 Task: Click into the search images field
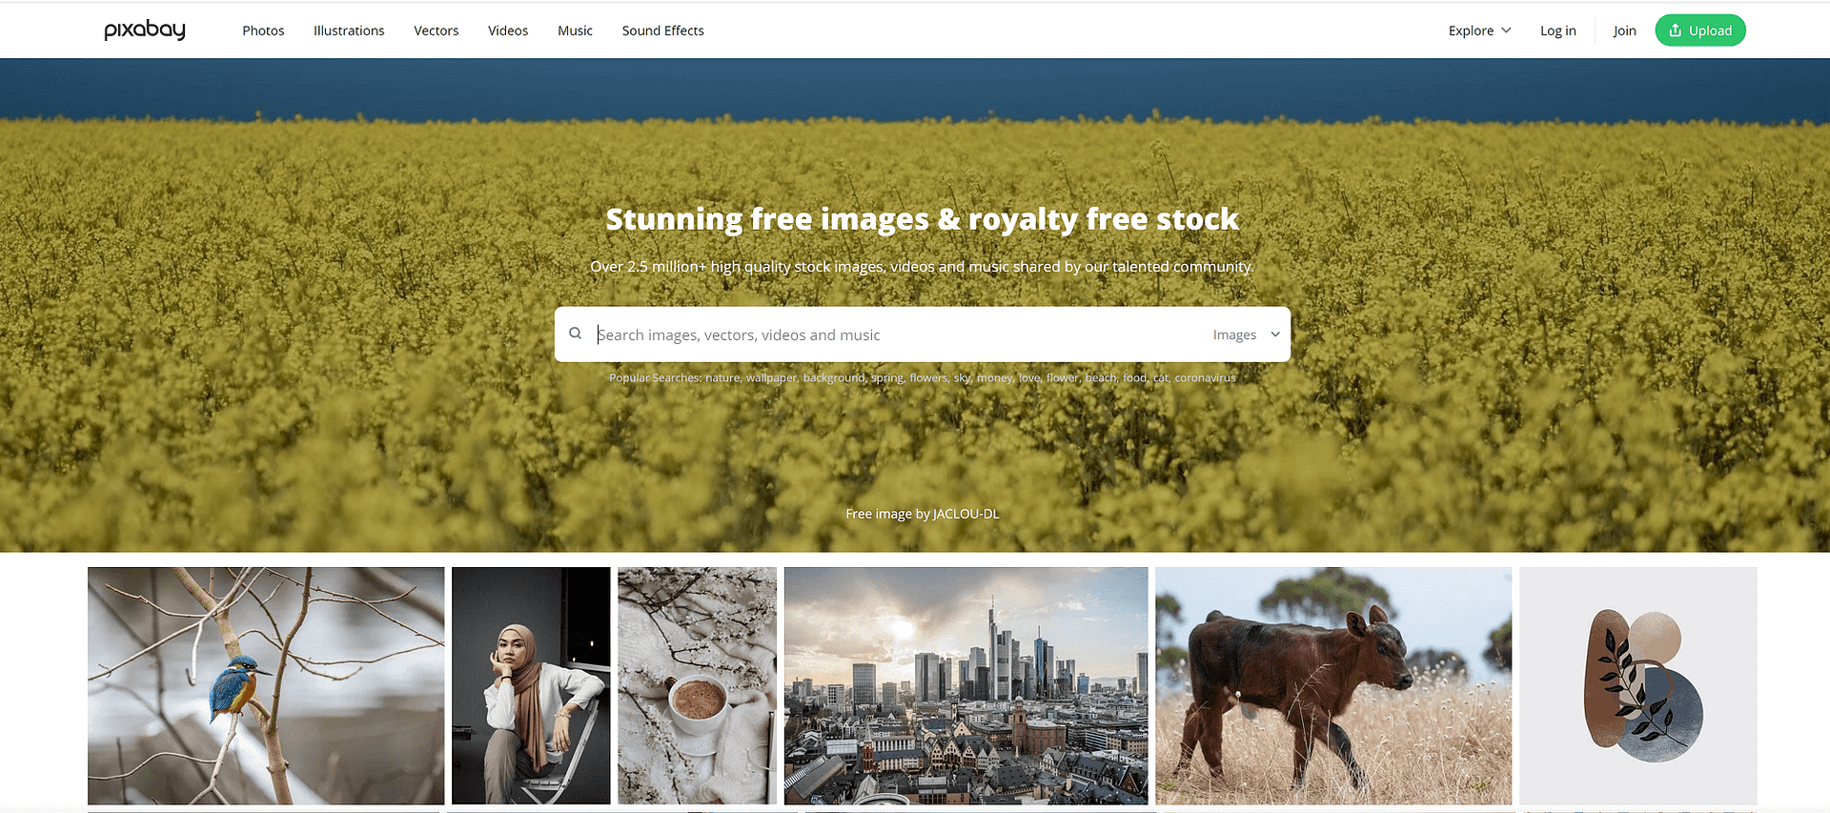coord(896,335)
